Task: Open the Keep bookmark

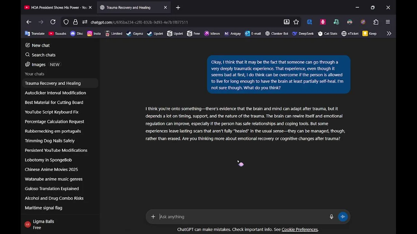Action: point(370,33)
